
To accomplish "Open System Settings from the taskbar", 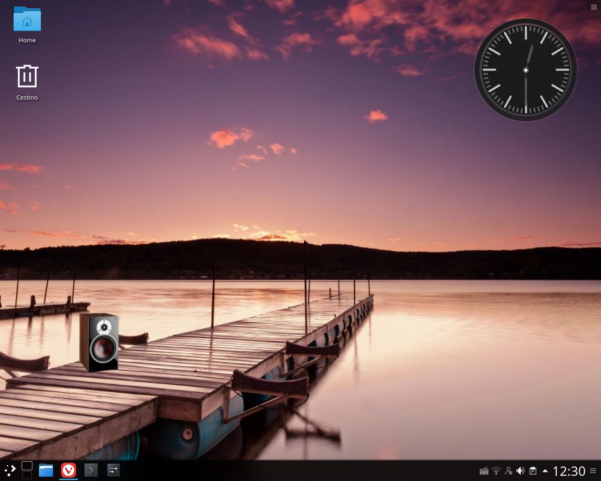I will click(x=114, y=470).
